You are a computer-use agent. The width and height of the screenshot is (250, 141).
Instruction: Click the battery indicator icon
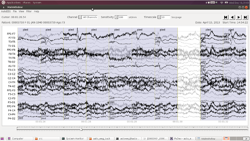pyautogui.click(x=226, y=3)
